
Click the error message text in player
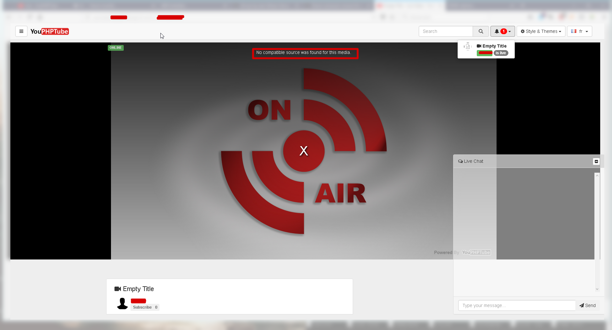click(304, 53)
